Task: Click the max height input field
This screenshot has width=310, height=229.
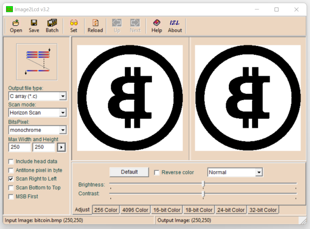Action: pyautogui.click(x=44, y=147)
